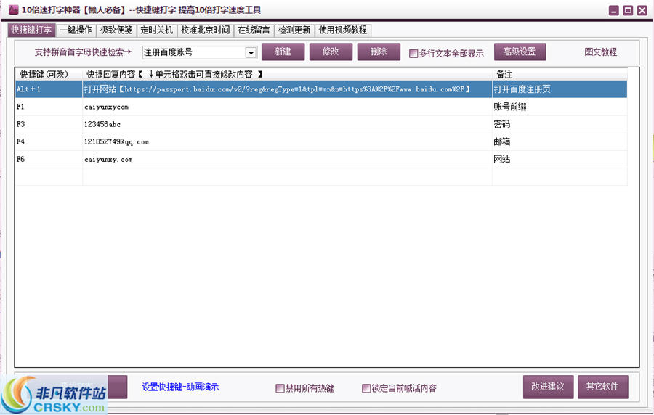Select the 打开网站 baidu URL cell
This screenshot has width=654, height=415.
[287, 89]
